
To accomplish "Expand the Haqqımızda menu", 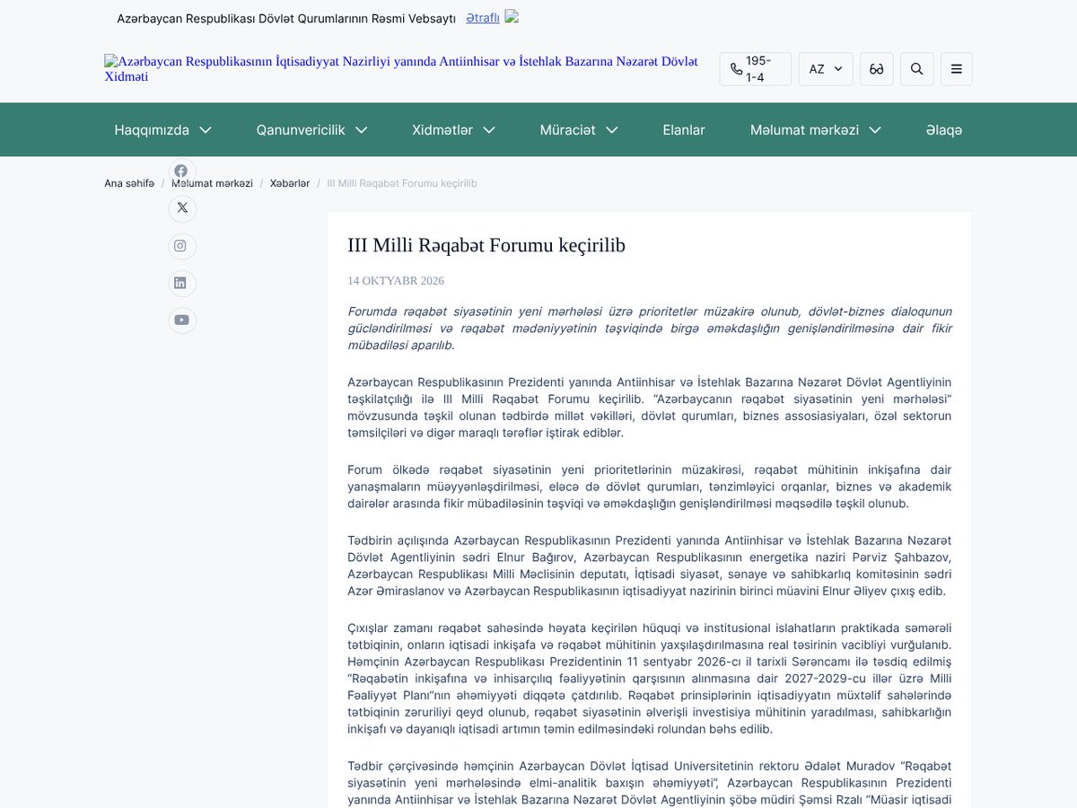I will (x=162, y=130).
